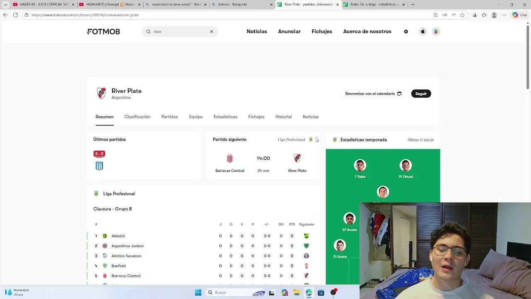Switch to the Pedro De la Vega browser tab
The height and width of the screenshot is (299, 531).
tap(374, 5)
